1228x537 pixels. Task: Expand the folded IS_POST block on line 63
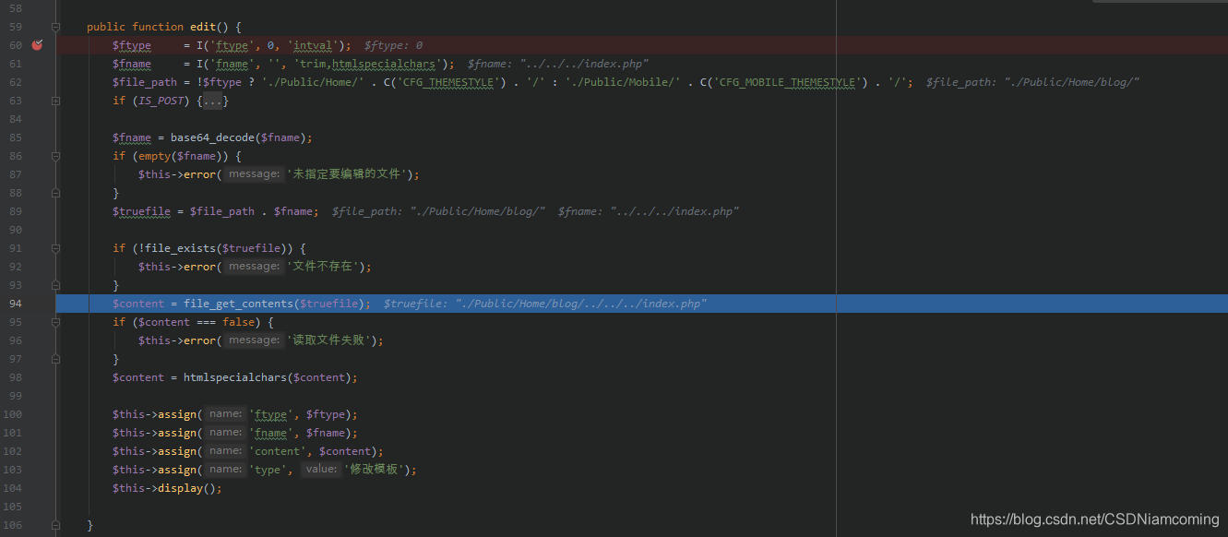[x=56, y=101]
